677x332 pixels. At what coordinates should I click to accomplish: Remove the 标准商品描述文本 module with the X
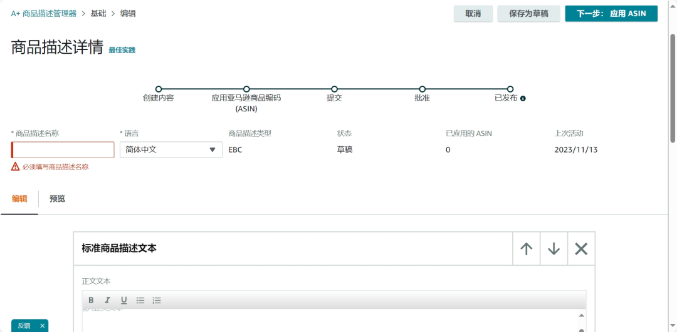[581, 249]
